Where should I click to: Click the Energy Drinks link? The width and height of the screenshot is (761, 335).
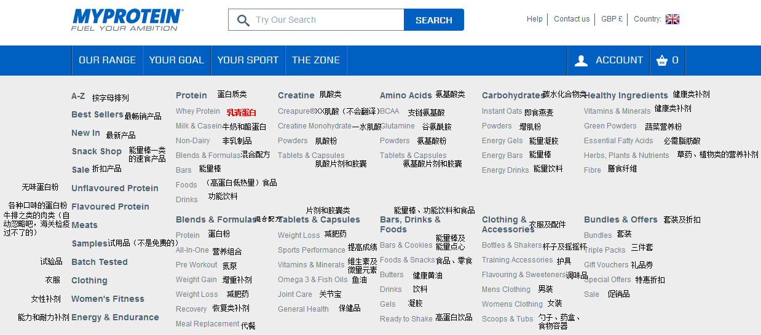coord(505,170)
